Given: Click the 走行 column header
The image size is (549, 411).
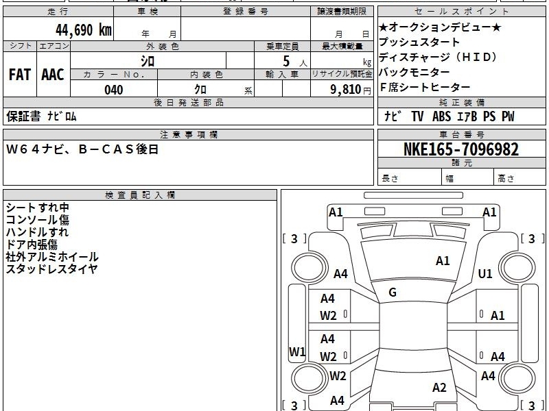Looking at the screenshot, I should 58,12.
